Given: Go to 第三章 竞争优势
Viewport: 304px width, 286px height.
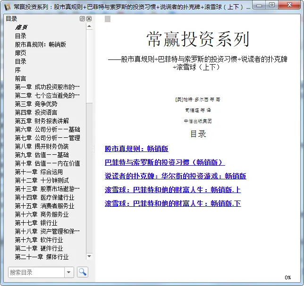Looking at the screenshot, I should pyautogui.click(x=36, y=104).
